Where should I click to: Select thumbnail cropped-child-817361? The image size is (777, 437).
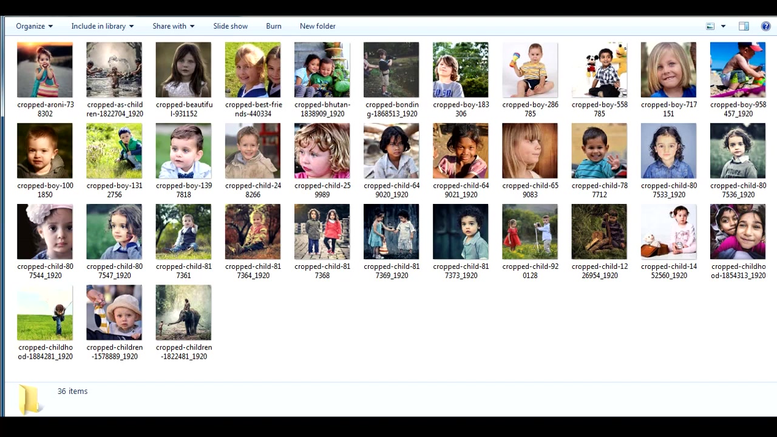point(183,231)
